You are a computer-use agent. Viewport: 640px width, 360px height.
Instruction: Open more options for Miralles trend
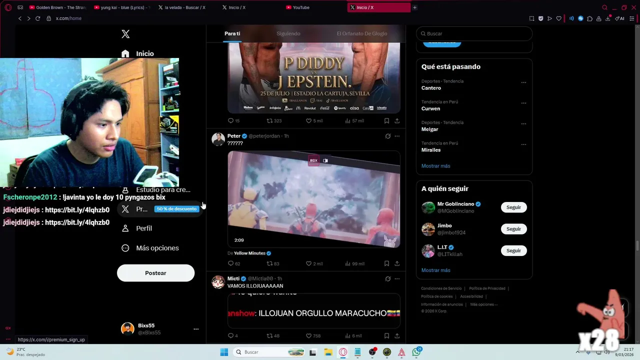523,144
